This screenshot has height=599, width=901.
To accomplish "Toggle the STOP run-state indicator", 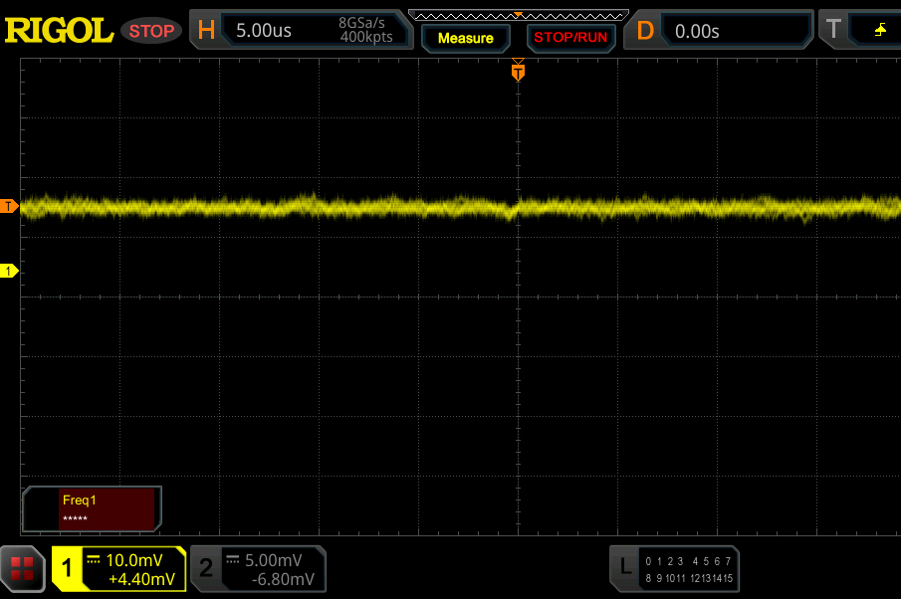I will pyautogui.click(x=151, y=31).
